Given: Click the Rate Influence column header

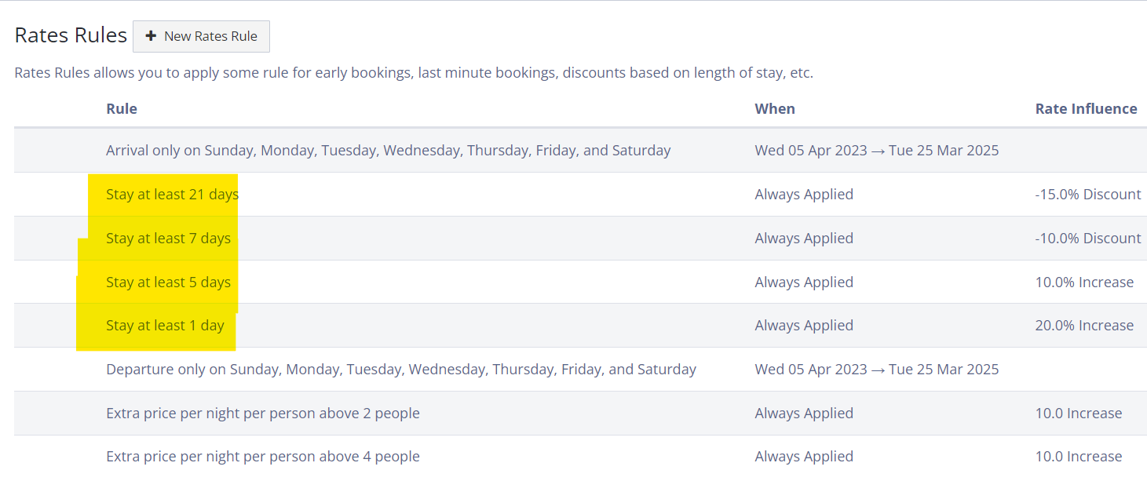Looking at the screenshot, I should [x=1087, y=109].
